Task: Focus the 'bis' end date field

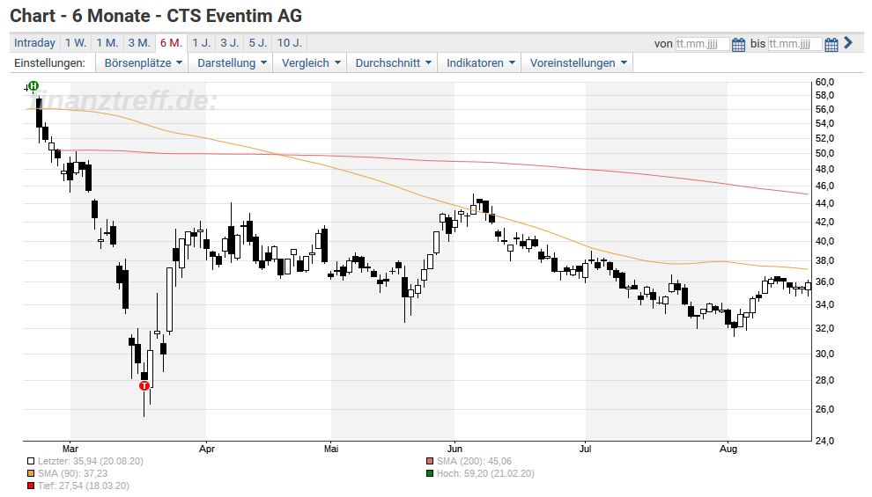Action: click(x=794, y=44)
